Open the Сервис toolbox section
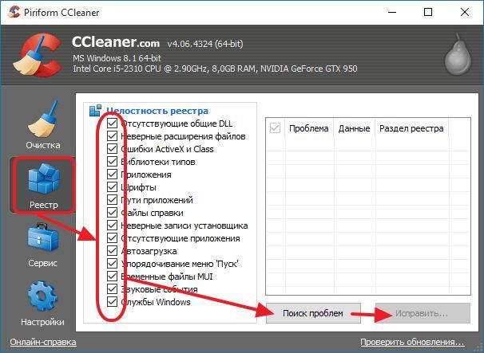The width and height of the screenshot is (484, 353). tap(43, 245)
